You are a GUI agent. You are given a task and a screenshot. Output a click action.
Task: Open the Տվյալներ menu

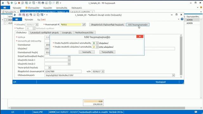(x=48, y=8)
